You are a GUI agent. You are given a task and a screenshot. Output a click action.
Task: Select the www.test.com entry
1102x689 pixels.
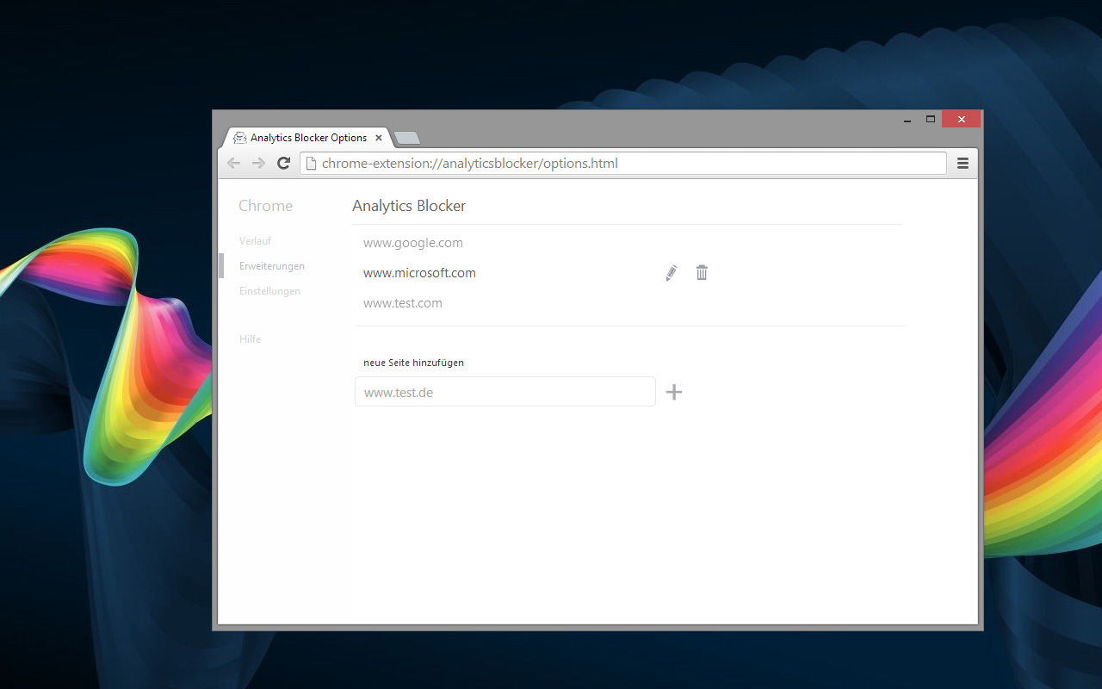click(x=403, y=302)
